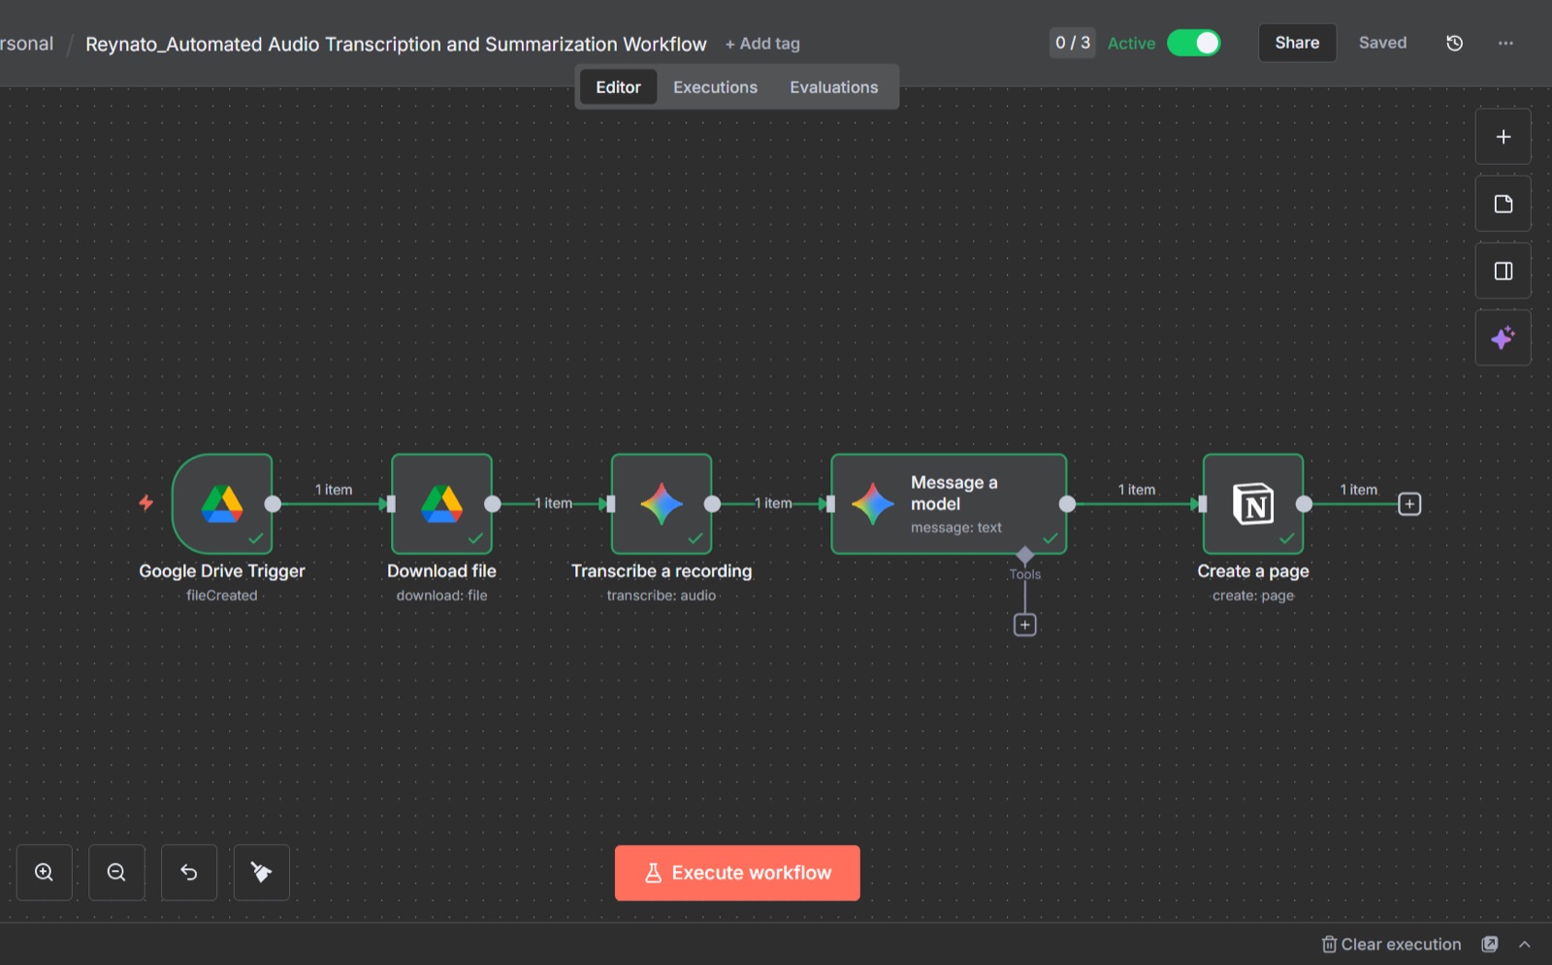Click the Add tag link

(762, 44)
